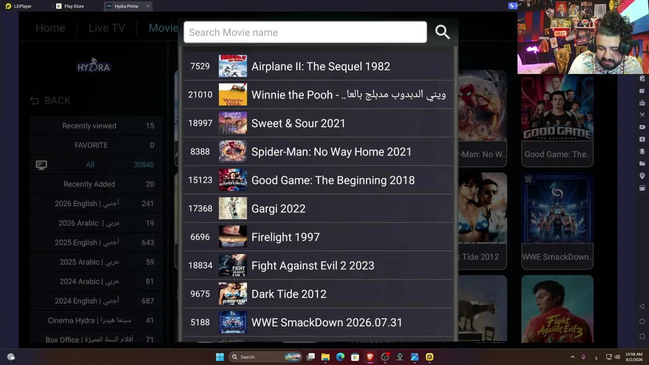Go to the Home section

point(50,28)
